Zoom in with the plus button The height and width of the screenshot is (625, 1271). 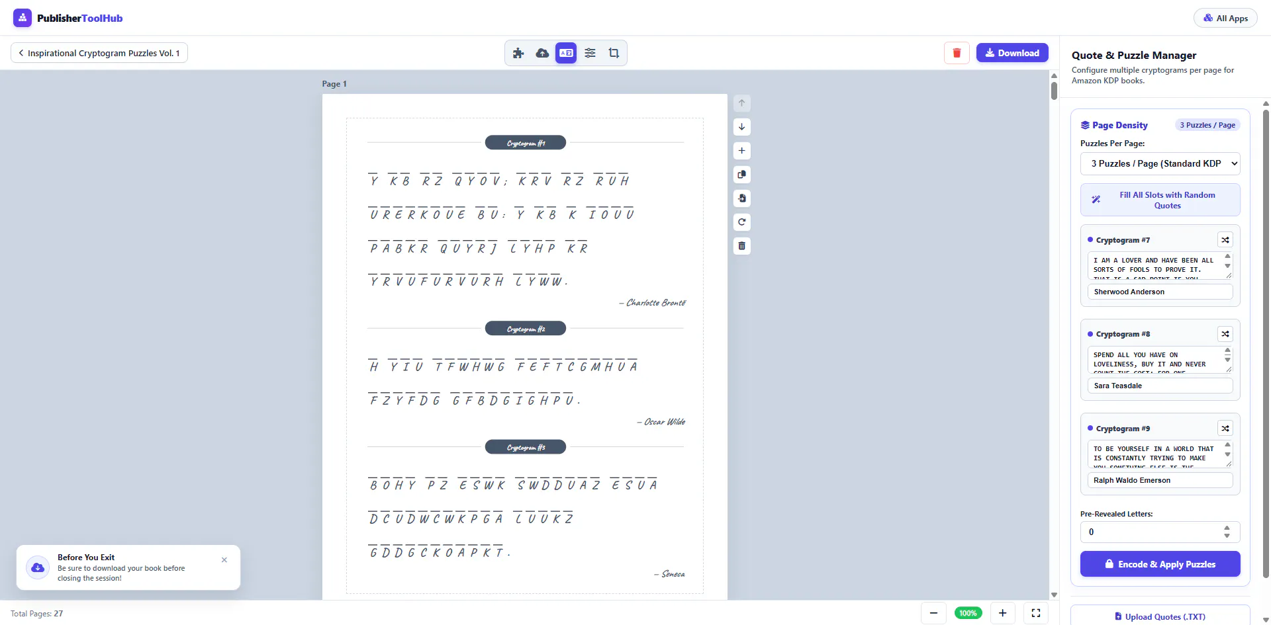(1002, 613)
